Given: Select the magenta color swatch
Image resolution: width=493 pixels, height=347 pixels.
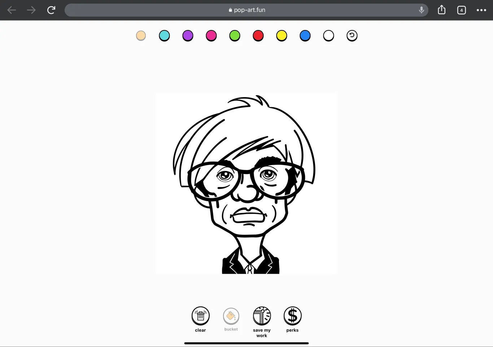Looking at the screenshot, I should pyautogui.click(x=211, y=35).
